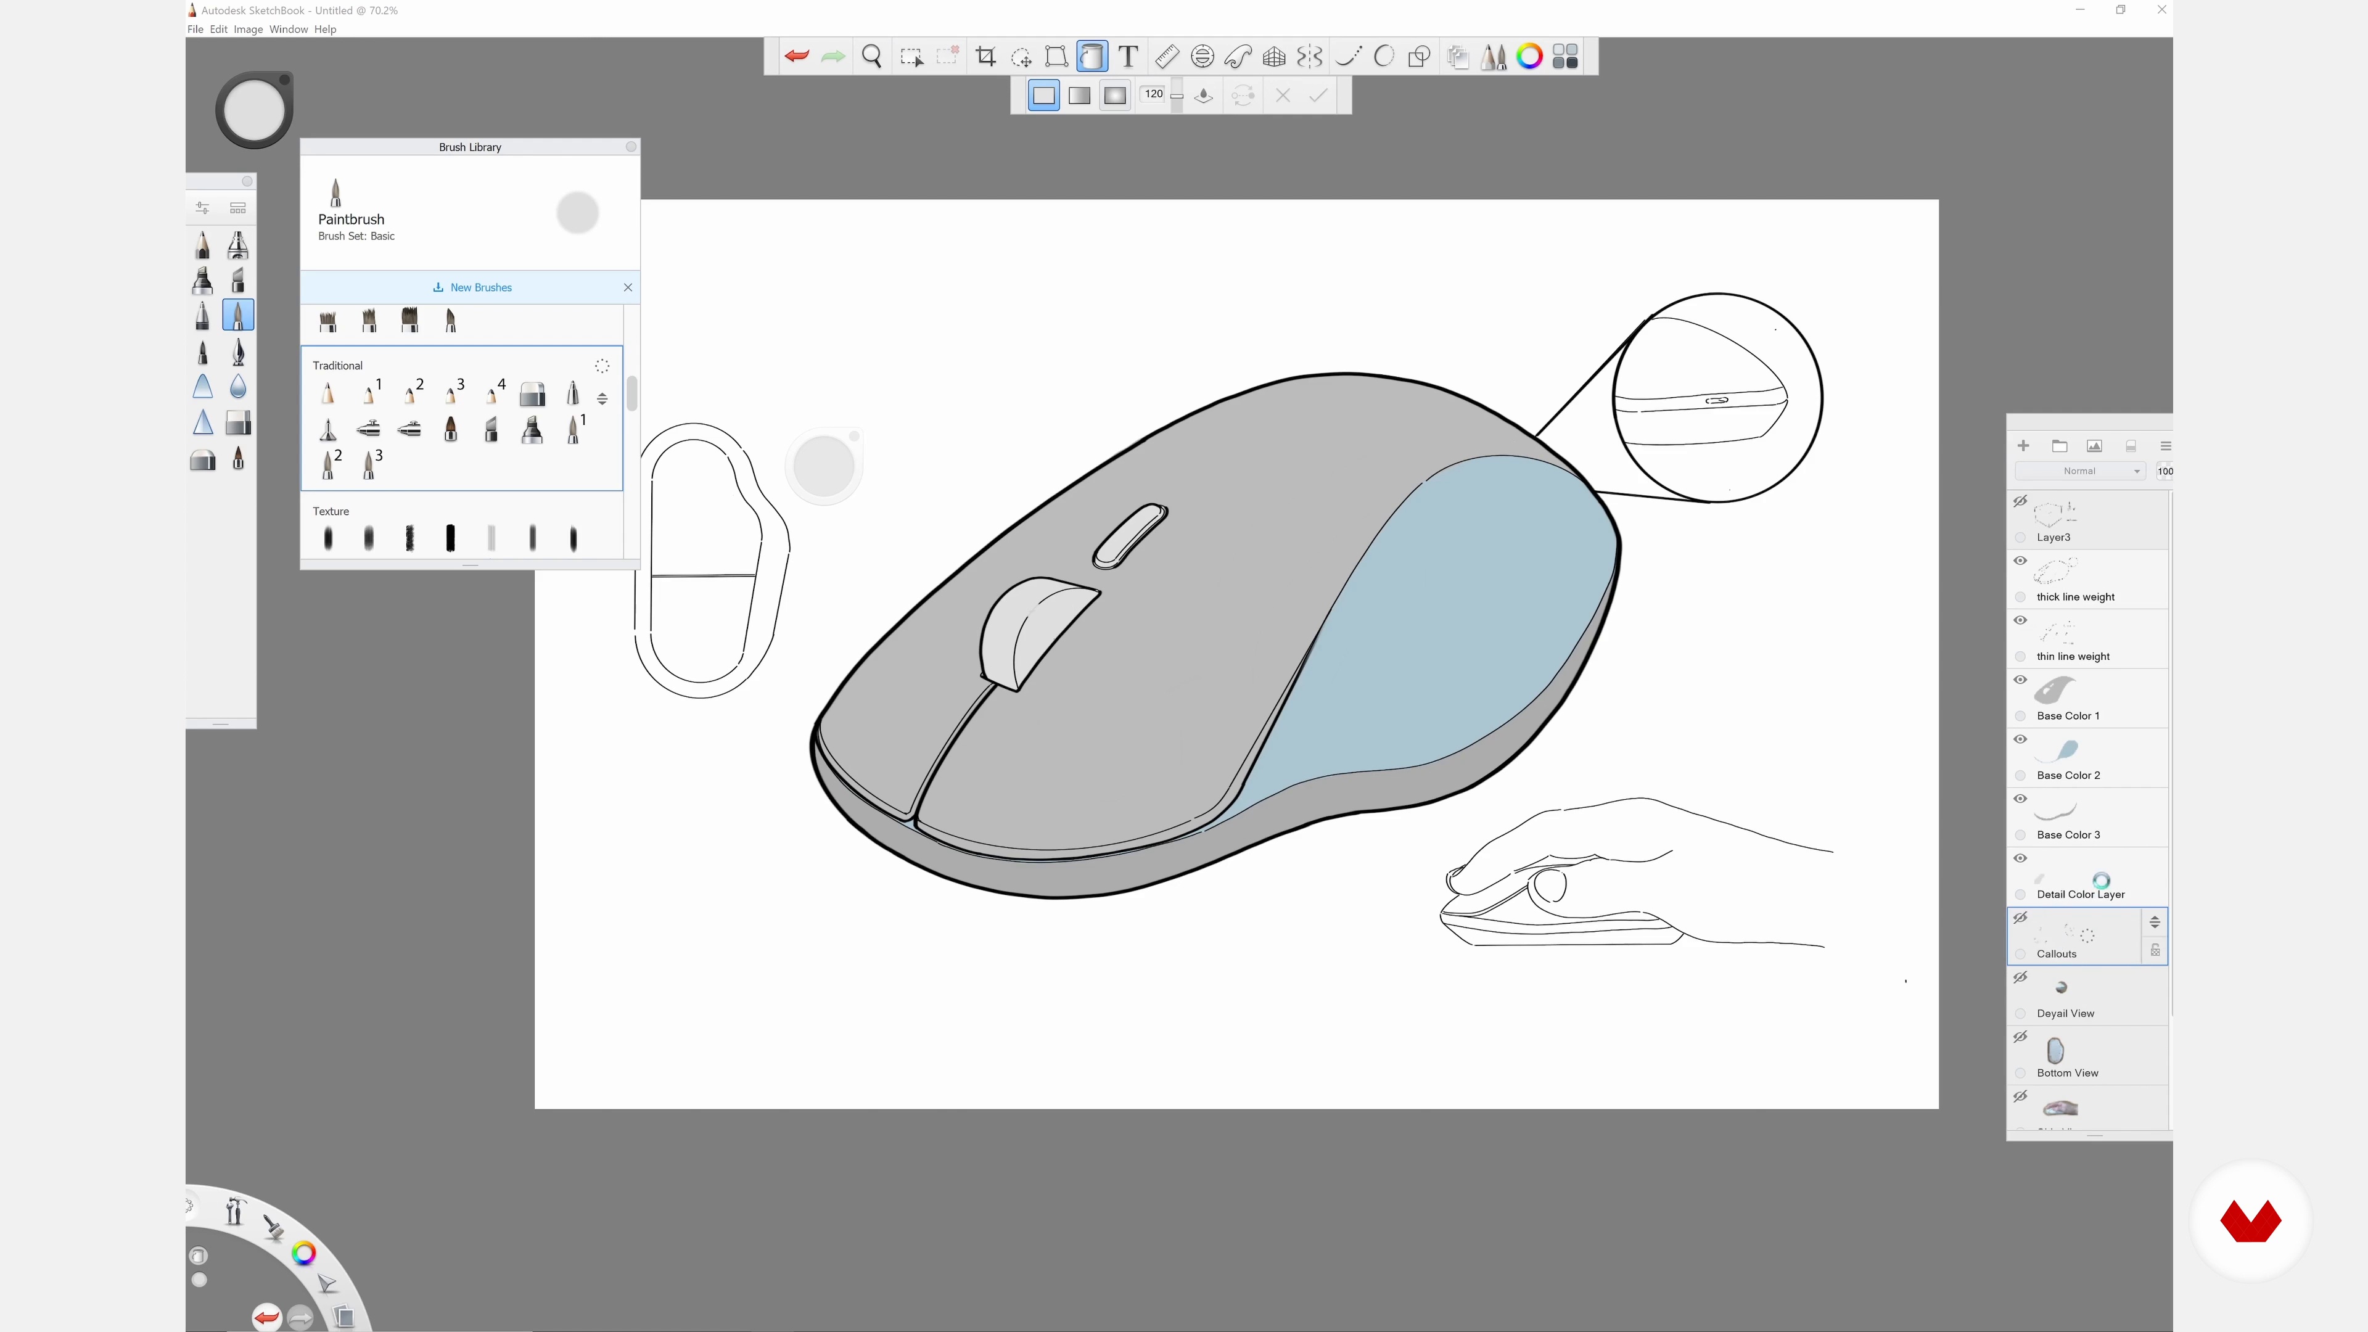The height and width of the screenshot is (1332, 2368).
Task: Hide the thin line weight layer
Action: click(2021, 620)
